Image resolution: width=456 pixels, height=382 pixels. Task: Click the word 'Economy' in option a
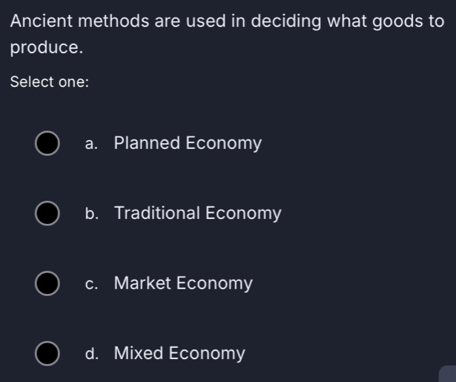point(223,143)
